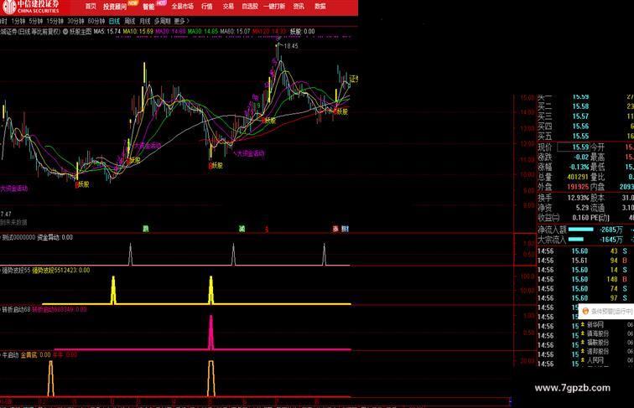The image size is (634, 408).
Task: Click the MA10: 15.69 indicator value
Action: [138, 32]
